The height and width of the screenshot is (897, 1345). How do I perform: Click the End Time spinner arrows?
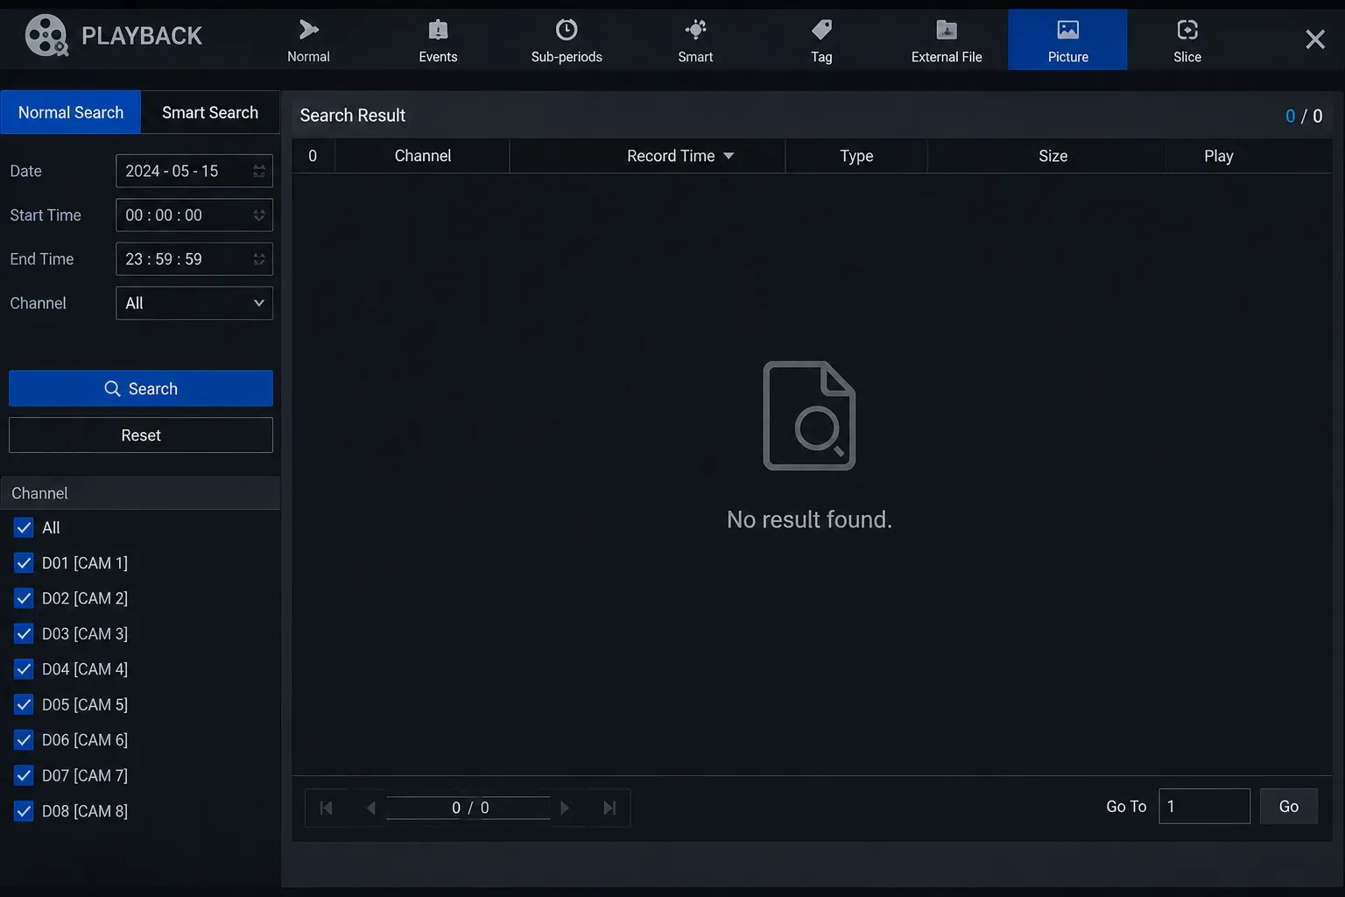click(259, 259)
